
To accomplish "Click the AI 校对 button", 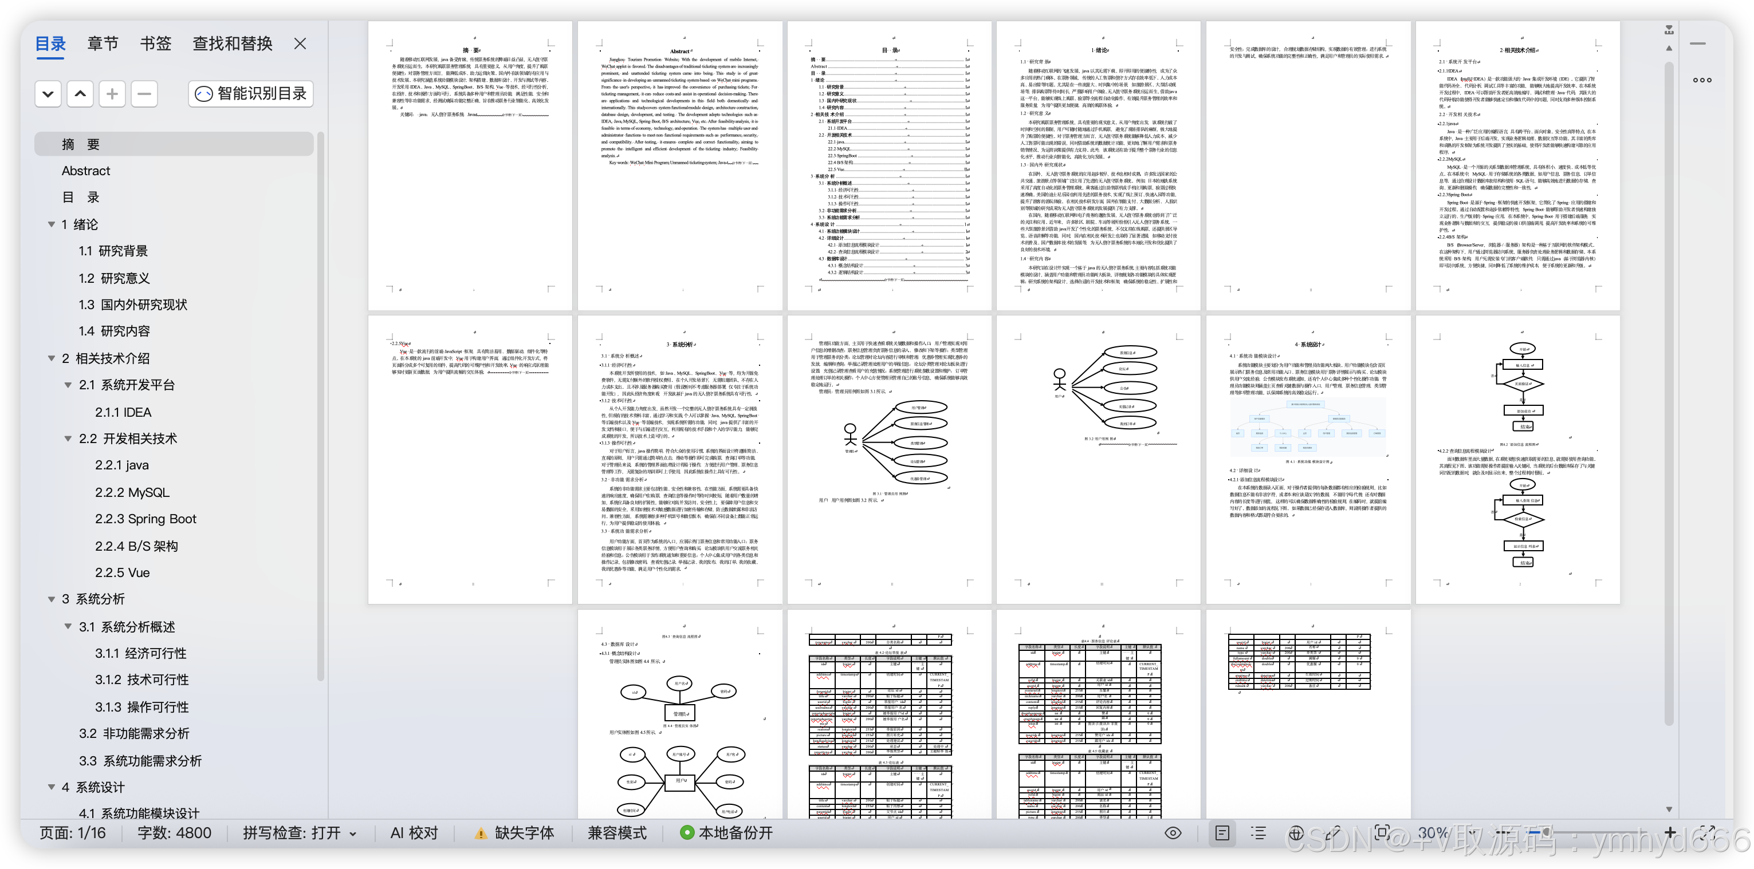I will coord(414,833).
